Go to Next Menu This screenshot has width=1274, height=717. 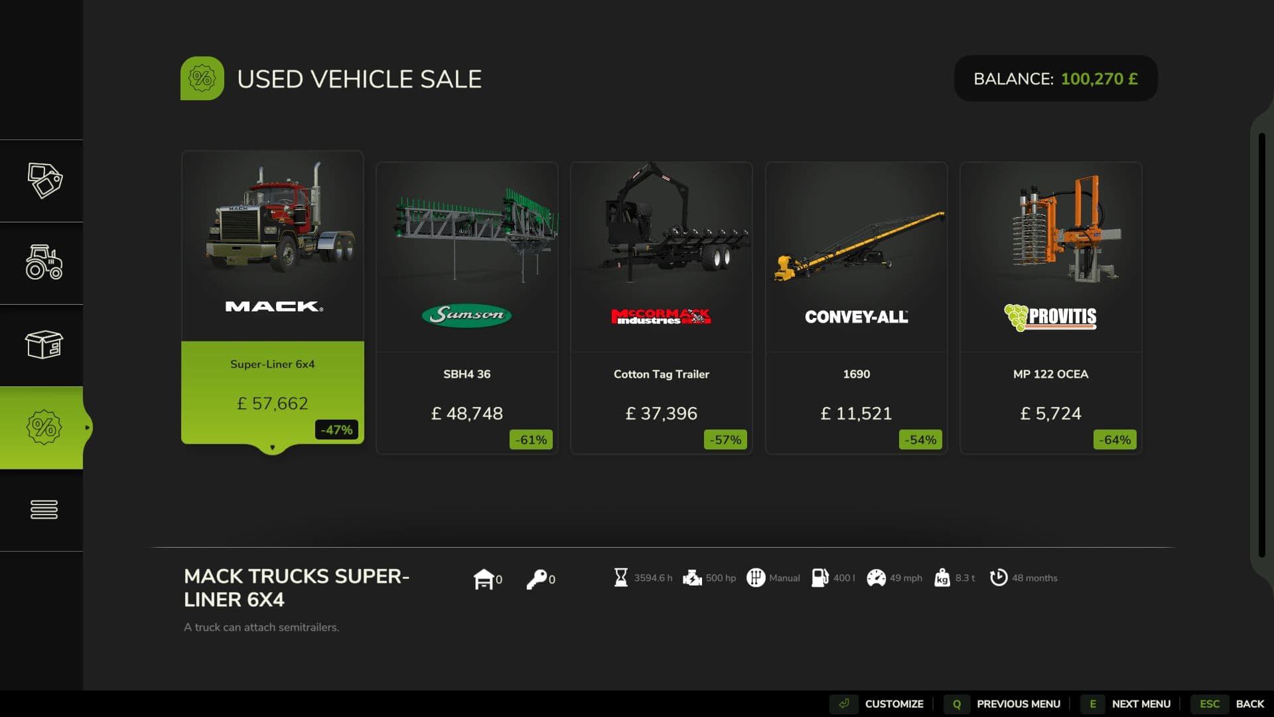[1125, 704]
